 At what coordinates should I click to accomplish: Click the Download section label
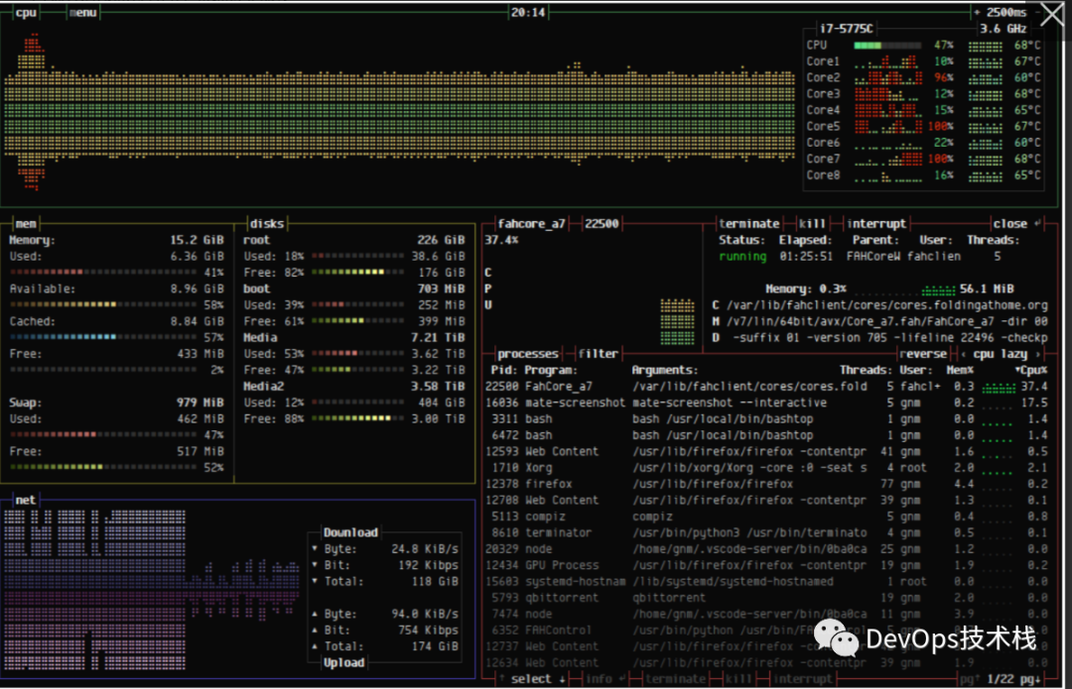[x=350, y=532]
